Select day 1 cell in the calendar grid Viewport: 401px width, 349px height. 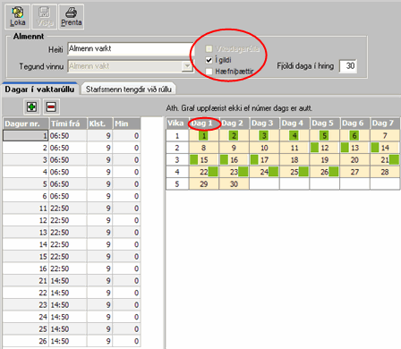pos(204,136)
